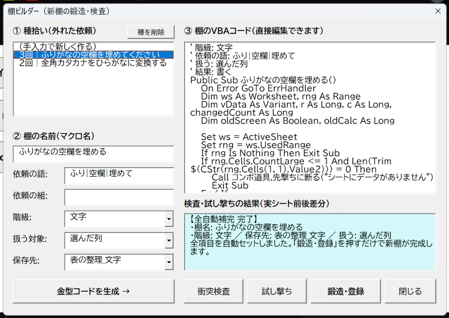This screenshot has width=449, height=318.
Task: Click the 文字 value in the 階級 combo box
Action: [x=78, y=217]
